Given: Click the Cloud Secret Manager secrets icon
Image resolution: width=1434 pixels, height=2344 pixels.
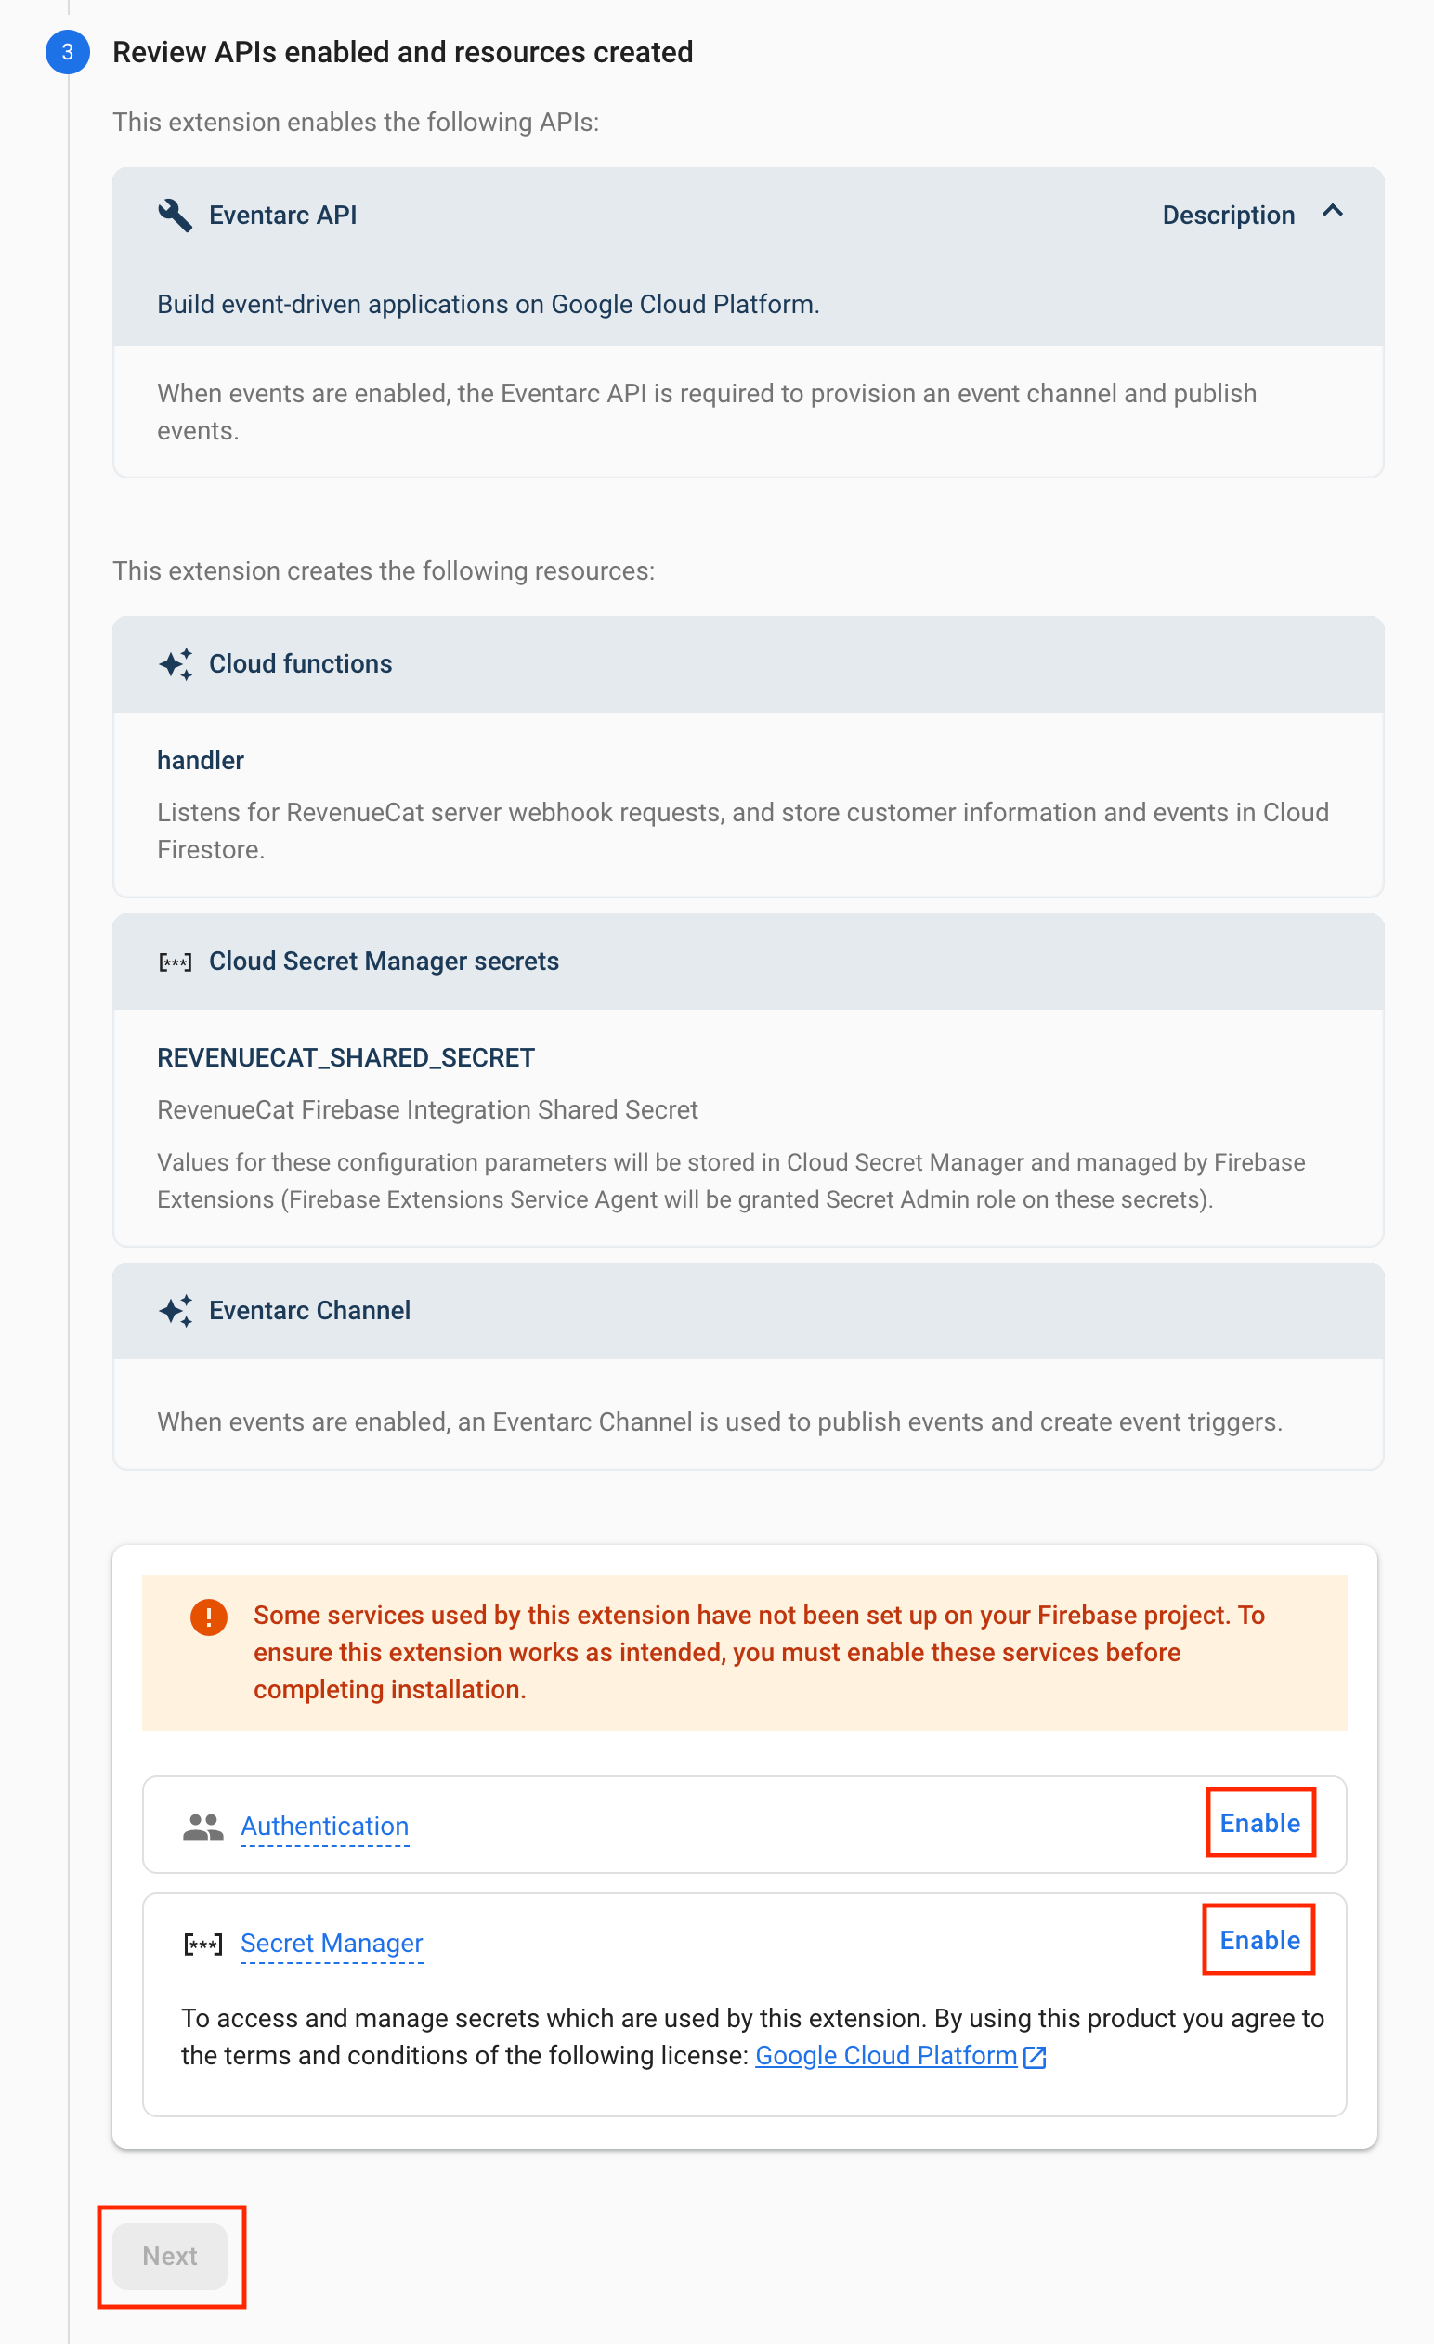Looking at the screenshot, I should tap(175, 962).
